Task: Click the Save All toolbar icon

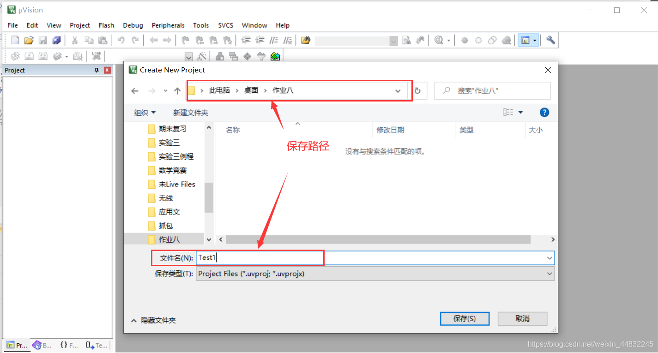Action: pyautogui.click(x=56, y=40)
